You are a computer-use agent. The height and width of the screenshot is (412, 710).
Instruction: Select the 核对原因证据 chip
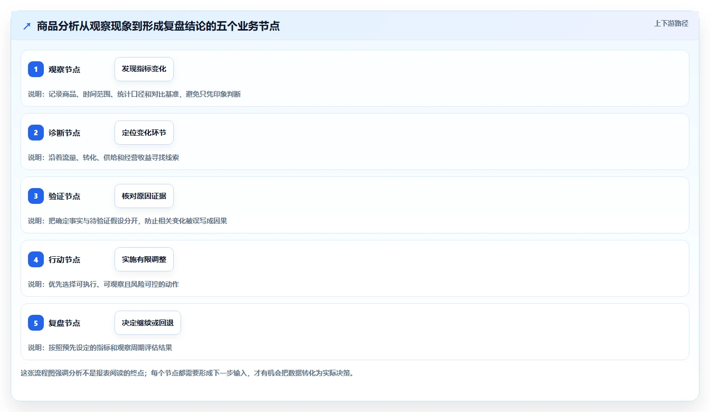coord(144,196)
